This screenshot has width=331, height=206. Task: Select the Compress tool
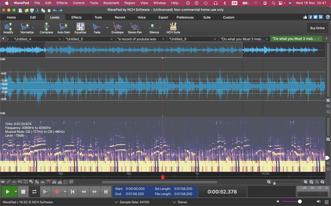[x=46, y=27]
